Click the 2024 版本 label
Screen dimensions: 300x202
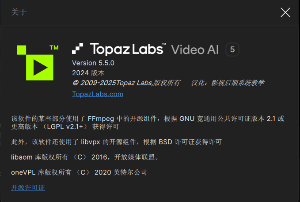tap(88, 73)
